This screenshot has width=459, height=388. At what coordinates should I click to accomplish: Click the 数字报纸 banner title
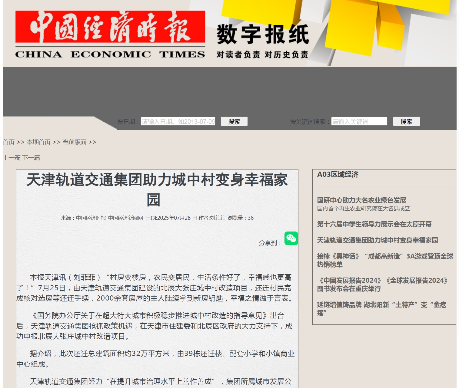[263, 34]
